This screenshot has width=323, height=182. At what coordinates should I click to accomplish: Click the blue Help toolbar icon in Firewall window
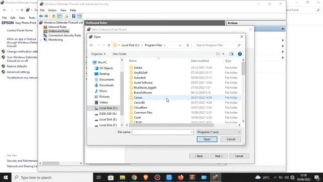point(74,16)
